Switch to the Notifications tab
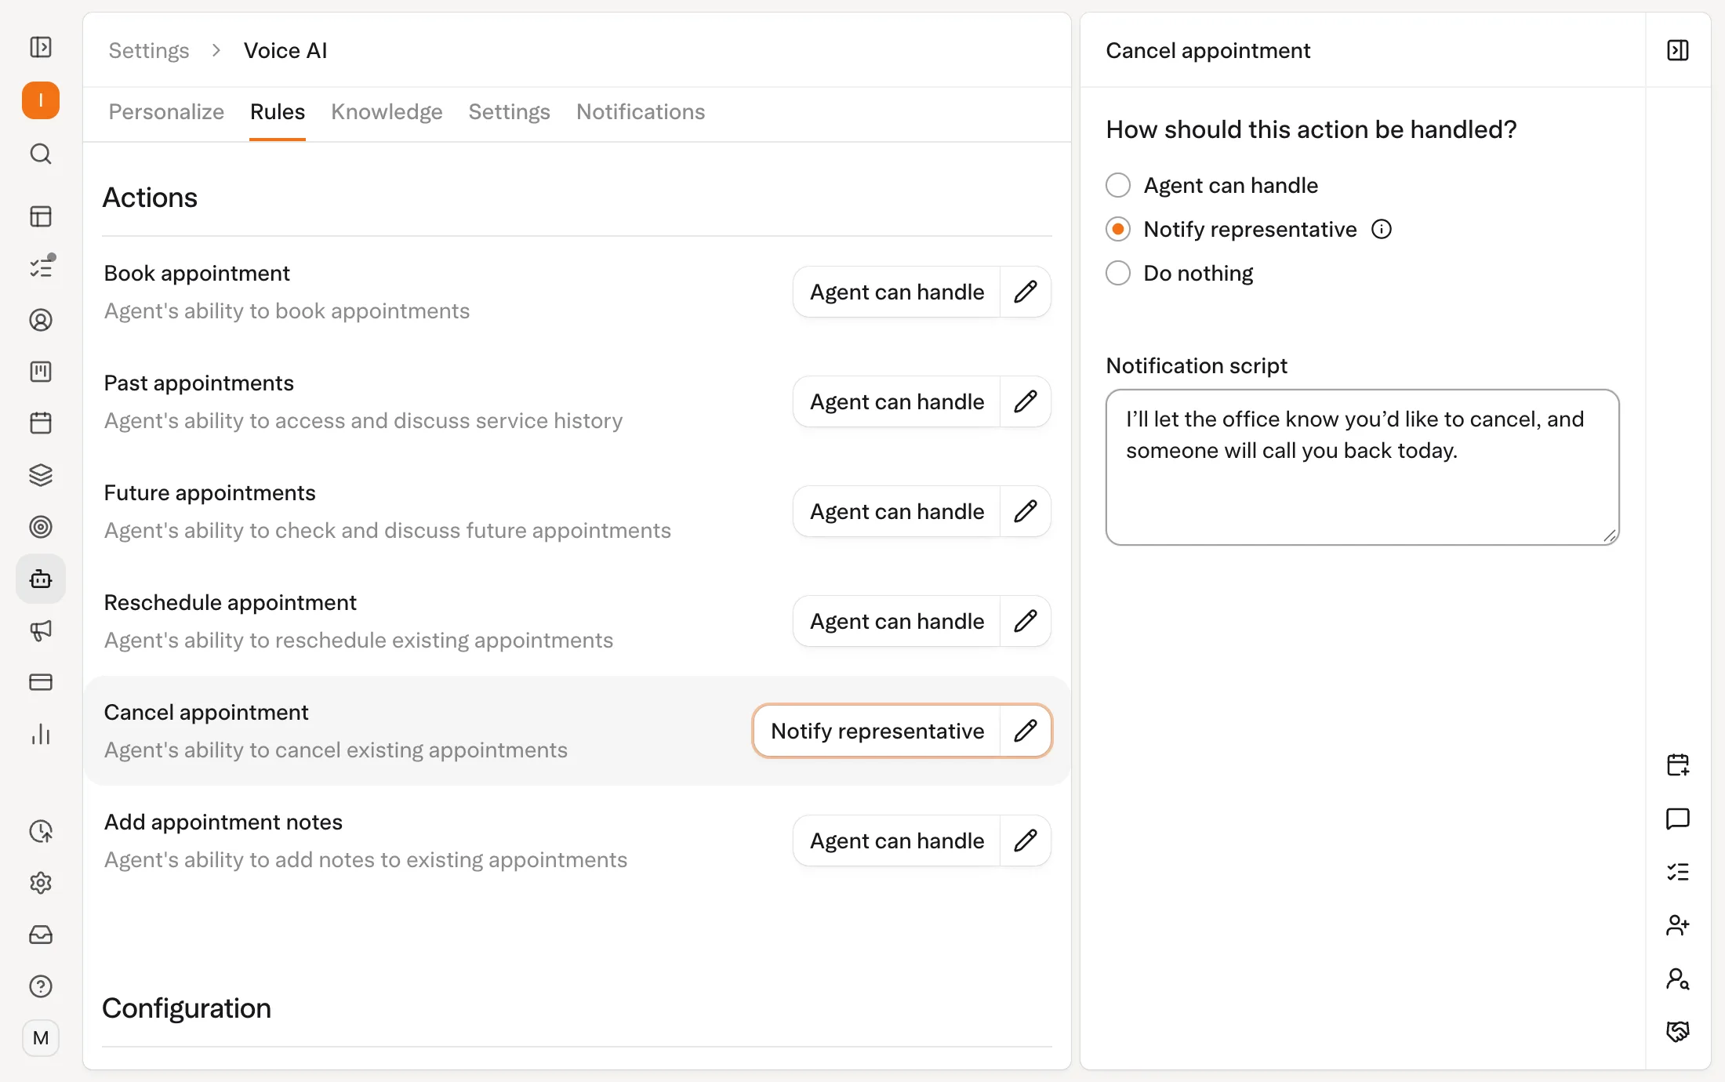The image size is (1725, 1082). (641, 112)
